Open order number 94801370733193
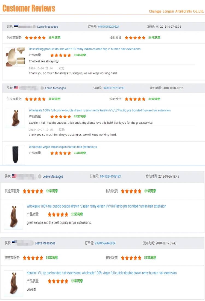Screen dimensions: 205x301 (x=114, y=88)
